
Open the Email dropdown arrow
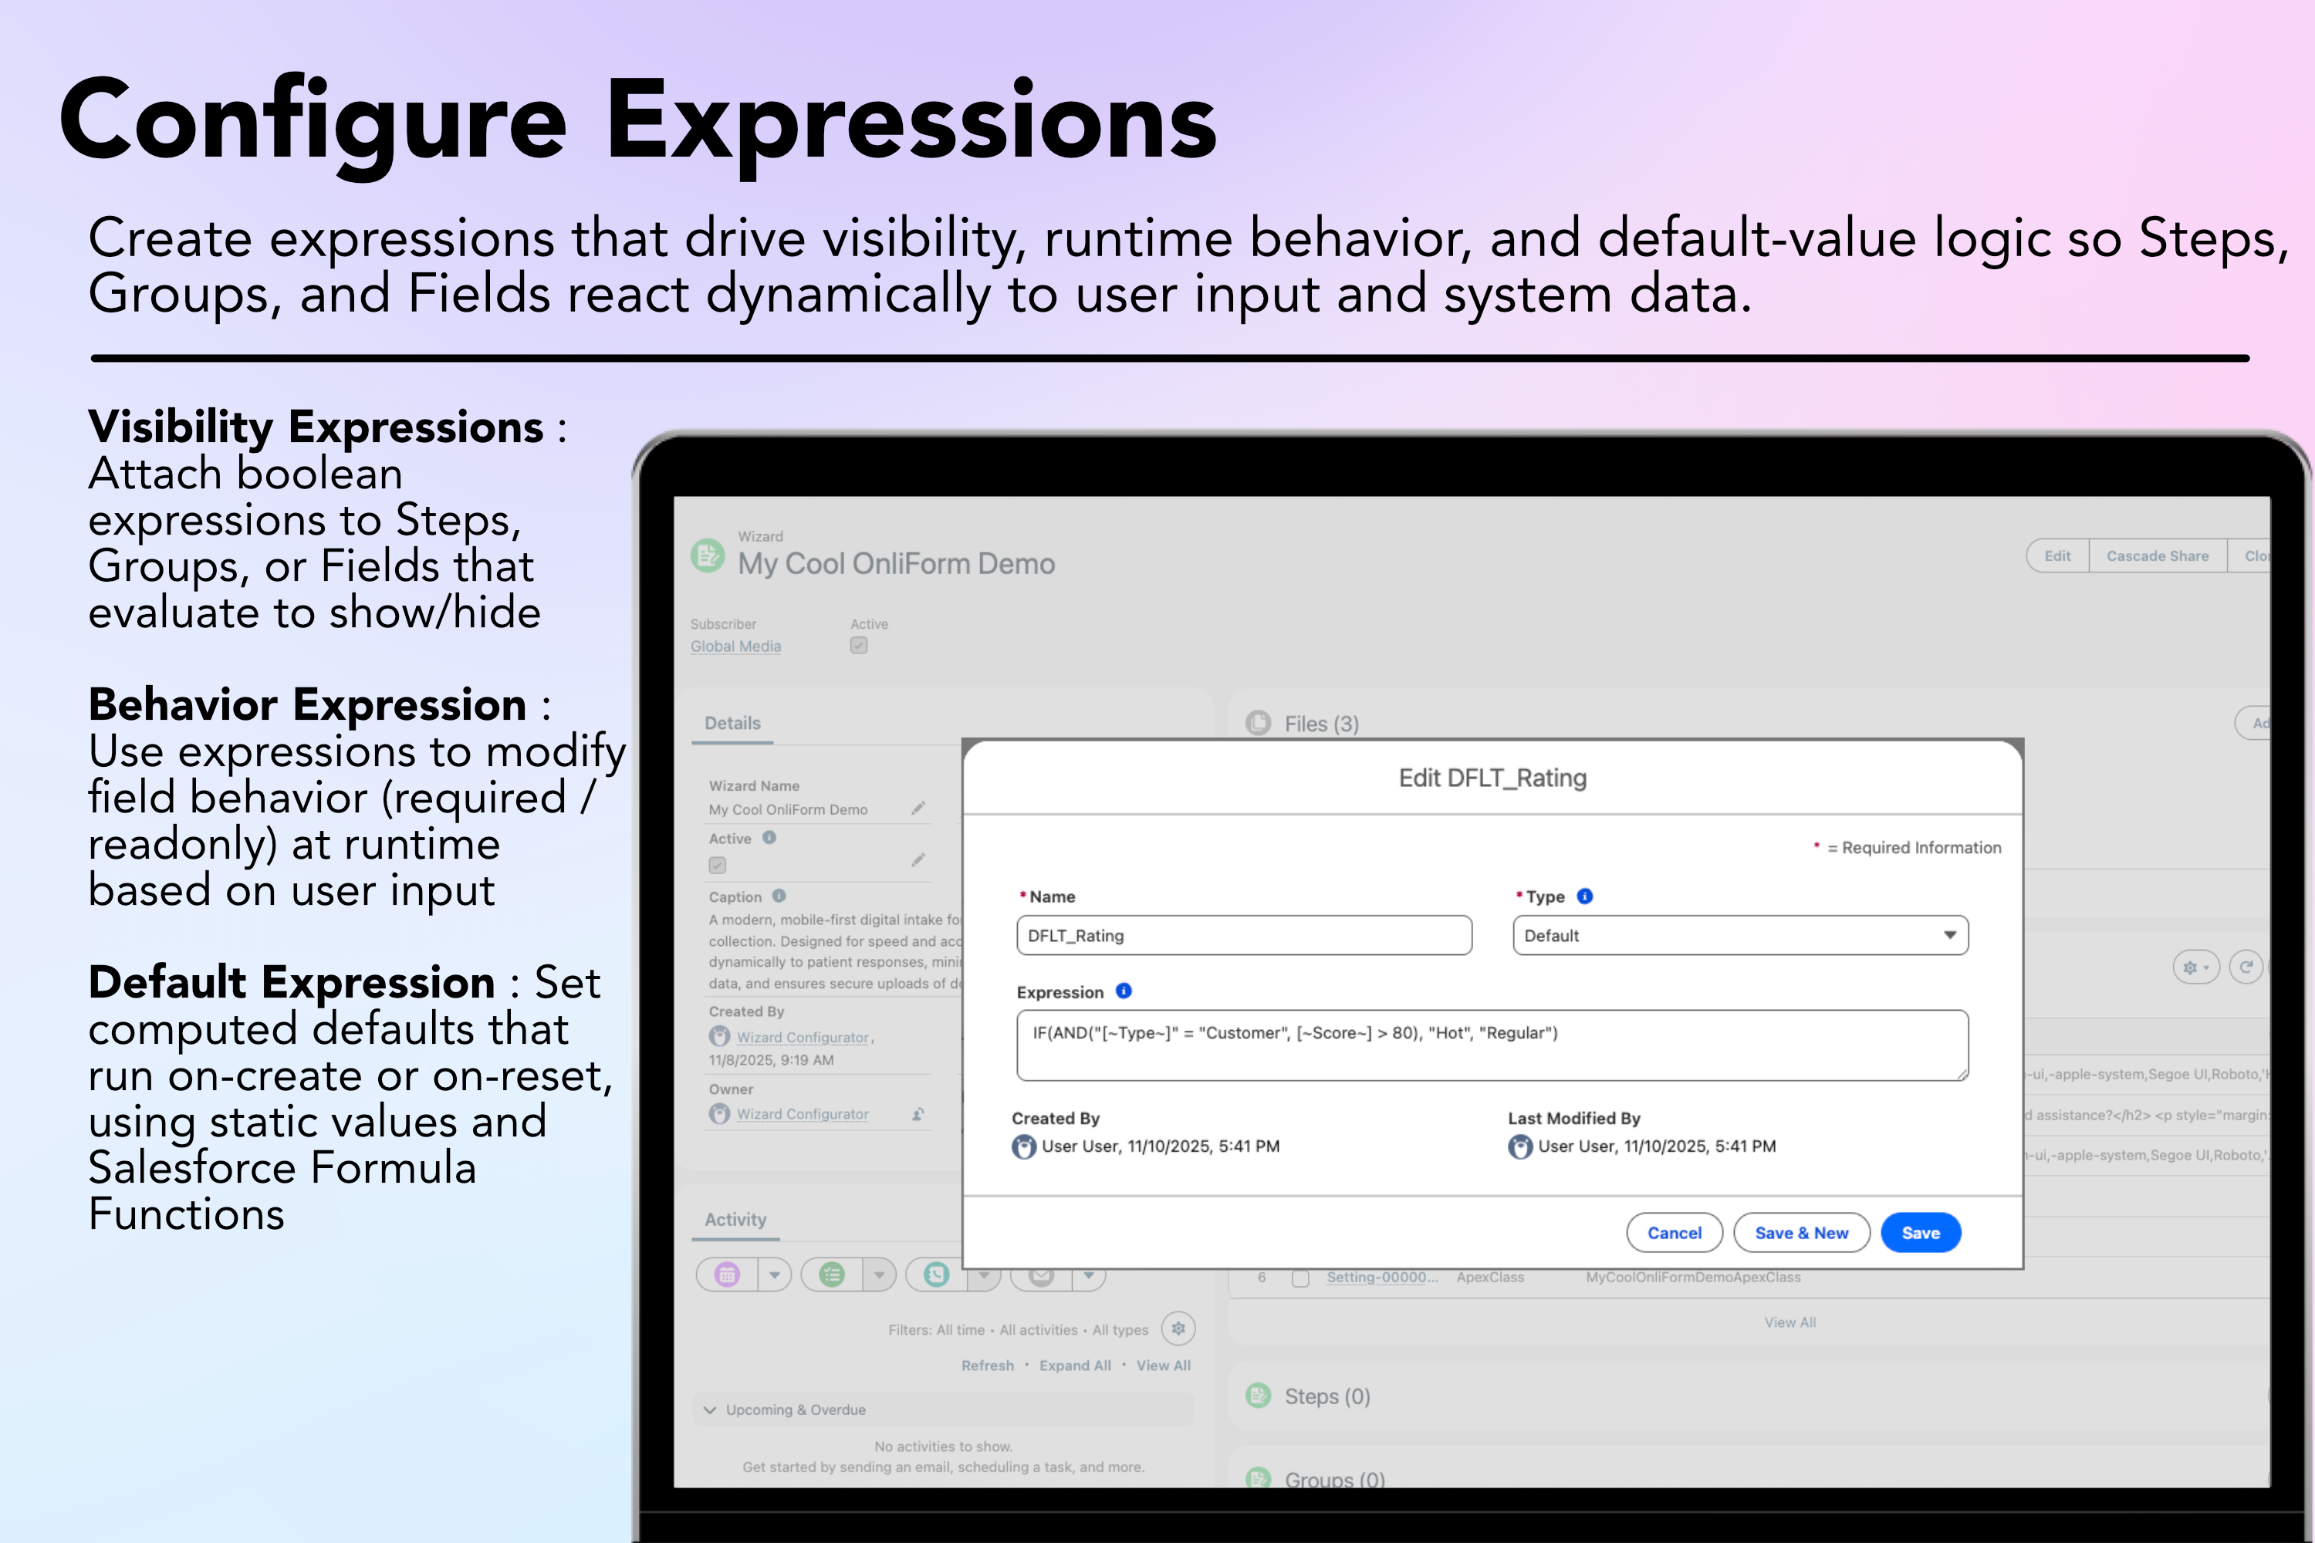pos(1089,1276)
